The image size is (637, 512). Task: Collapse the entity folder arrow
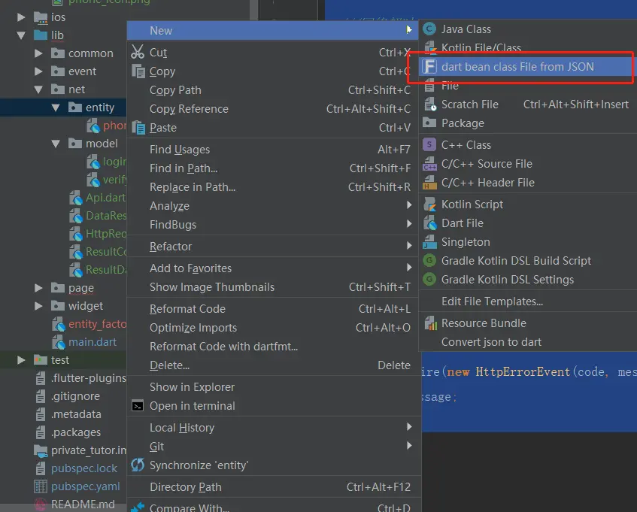pyautogui.click(x=56, y=108)
